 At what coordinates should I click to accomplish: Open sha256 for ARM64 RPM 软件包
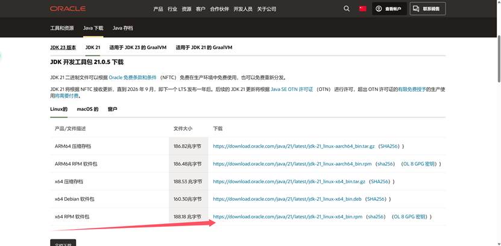[386, 164]
